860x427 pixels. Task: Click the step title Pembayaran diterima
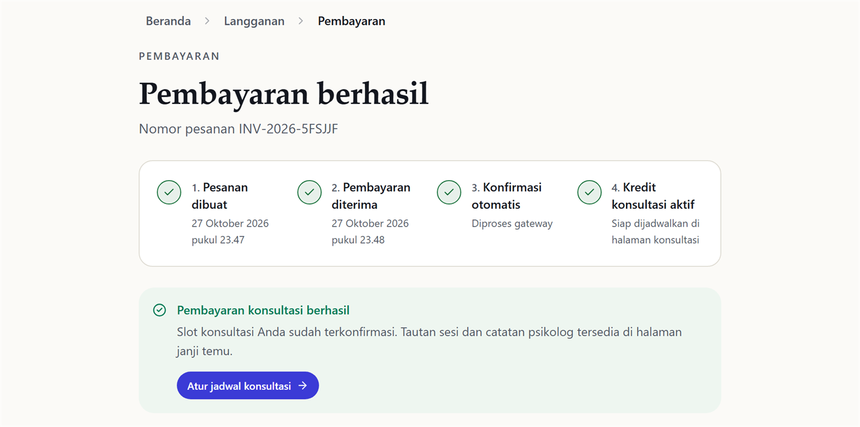click(371, 196)
